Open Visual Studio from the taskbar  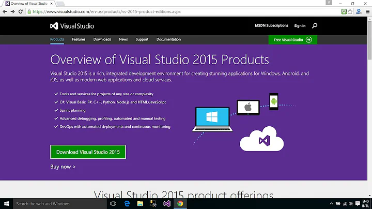[167, 203]
